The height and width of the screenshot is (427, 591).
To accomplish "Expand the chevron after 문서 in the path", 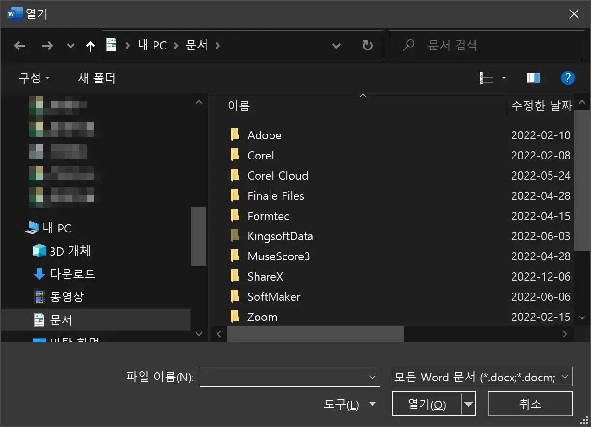I will (218, 46).
